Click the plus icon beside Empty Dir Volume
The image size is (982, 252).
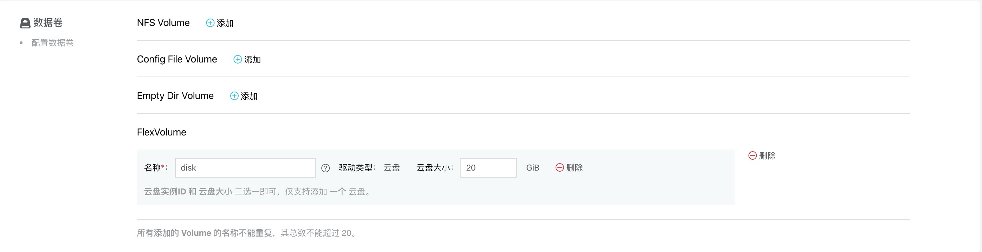(x=234, y=96)
